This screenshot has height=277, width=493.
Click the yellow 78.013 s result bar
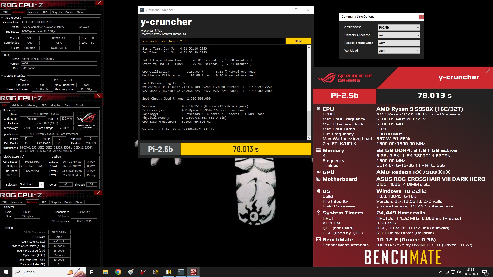(246, 149)
